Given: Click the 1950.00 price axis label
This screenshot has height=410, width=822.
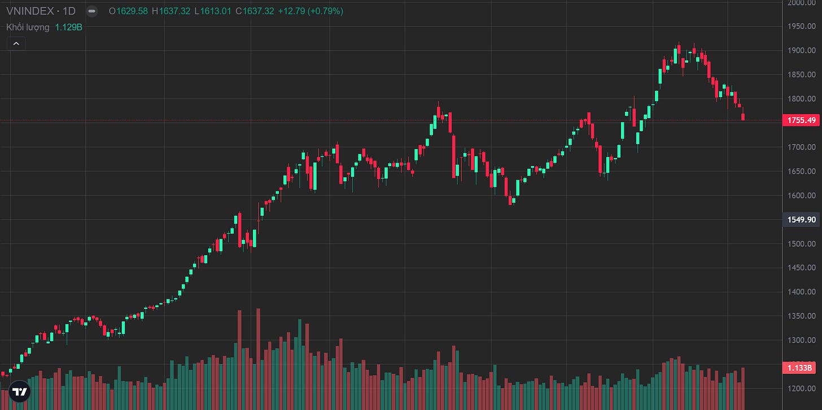Looking at the screenshot, I should click(x=803, y=27).
